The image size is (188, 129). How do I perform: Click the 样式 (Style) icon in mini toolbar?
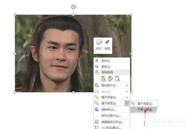click(99, 42)
